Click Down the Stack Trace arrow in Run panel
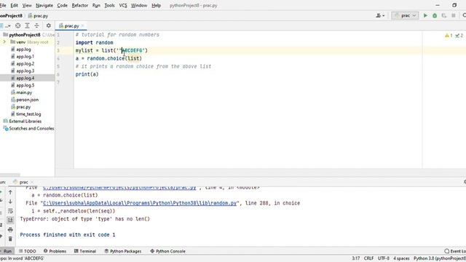466x262 pixels. click(x=10, y=202)
